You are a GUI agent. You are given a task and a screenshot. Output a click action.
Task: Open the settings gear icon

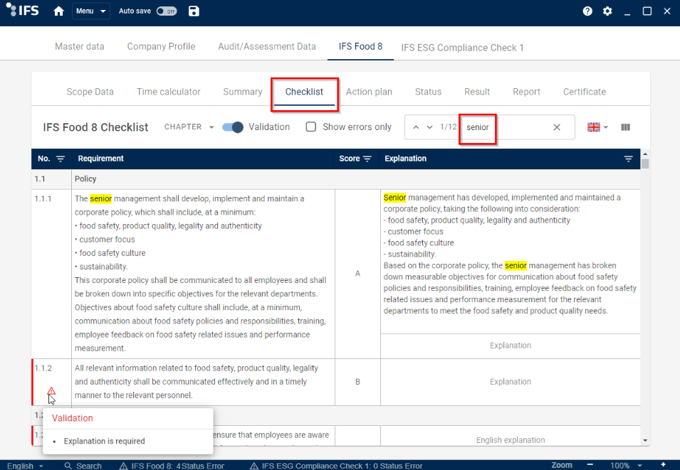click(607, 11)
